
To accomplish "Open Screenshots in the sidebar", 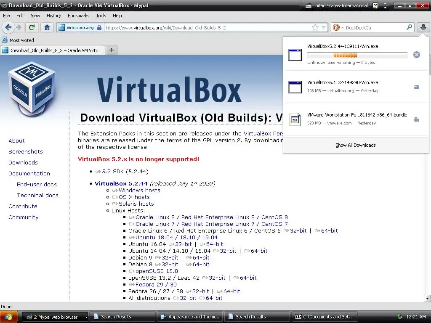I will coord(26,151).
